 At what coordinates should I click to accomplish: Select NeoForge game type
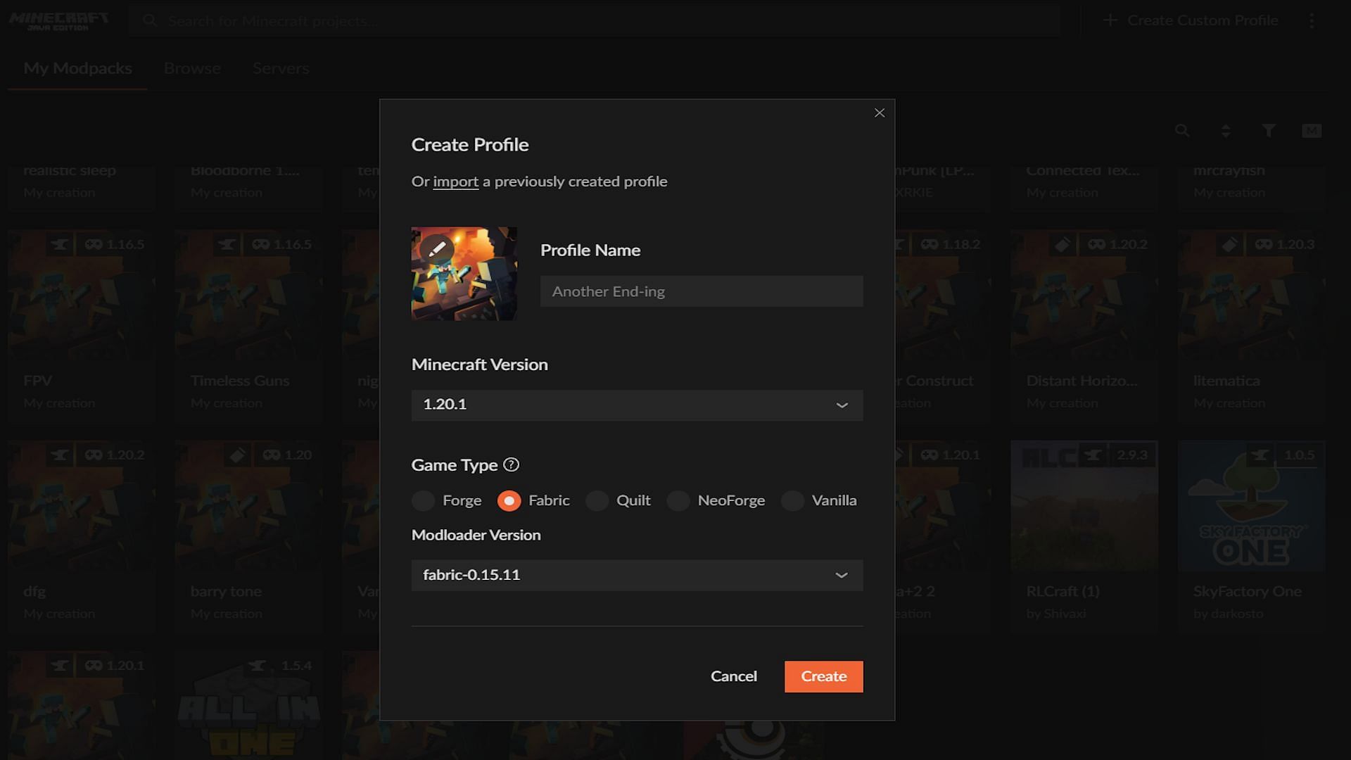coord(678,500)
